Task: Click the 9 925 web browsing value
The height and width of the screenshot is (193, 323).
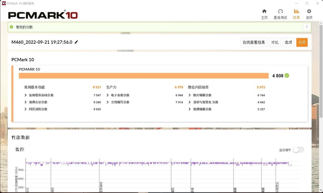Action: point(97,109)
